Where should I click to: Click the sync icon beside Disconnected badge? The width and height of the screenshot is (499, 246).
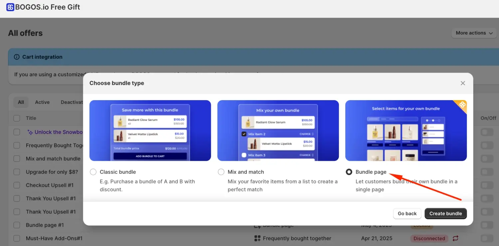(x=455, y=238)
